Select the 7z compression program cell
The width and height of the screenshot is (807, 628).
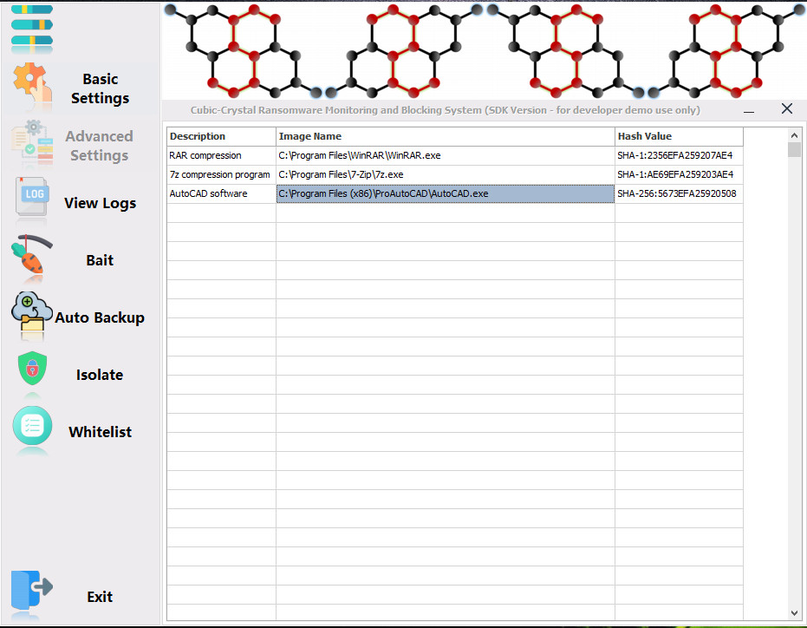[x=221, y=174]
